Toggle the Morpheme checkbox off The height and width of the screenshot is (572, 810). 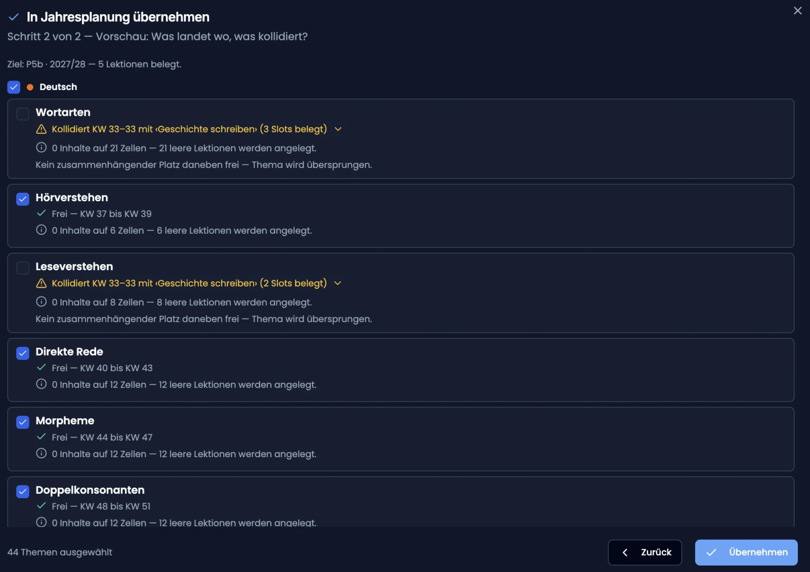point(23,422)
